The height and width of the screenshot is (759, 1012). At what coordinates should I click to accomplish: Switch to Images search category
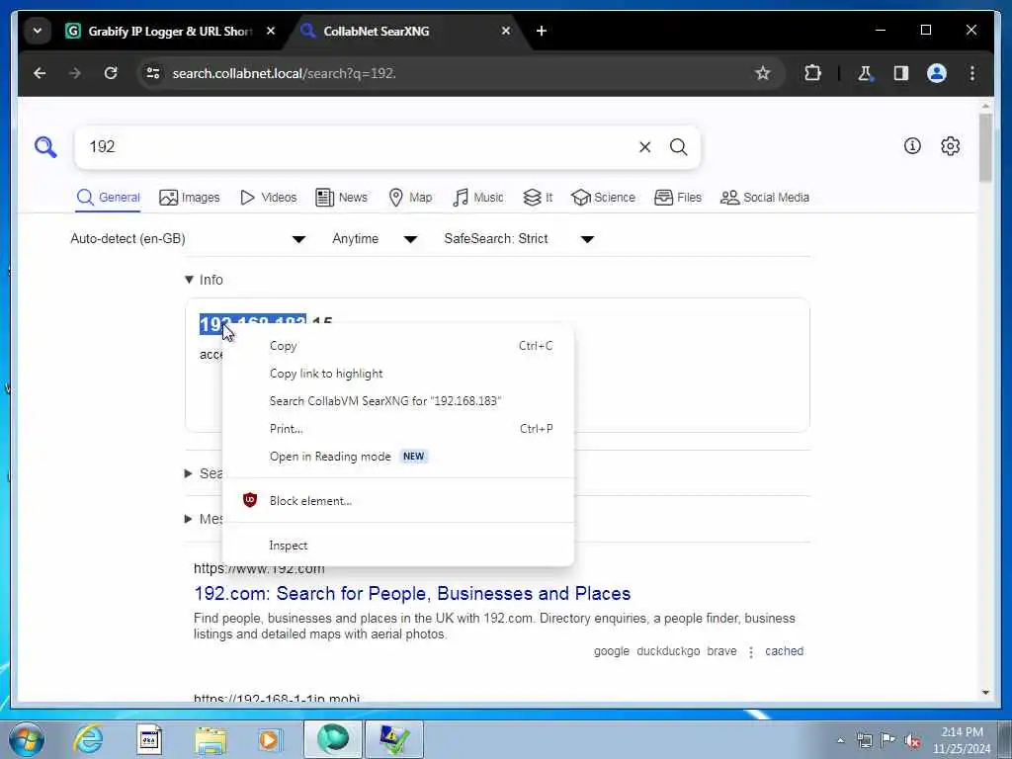189,198
